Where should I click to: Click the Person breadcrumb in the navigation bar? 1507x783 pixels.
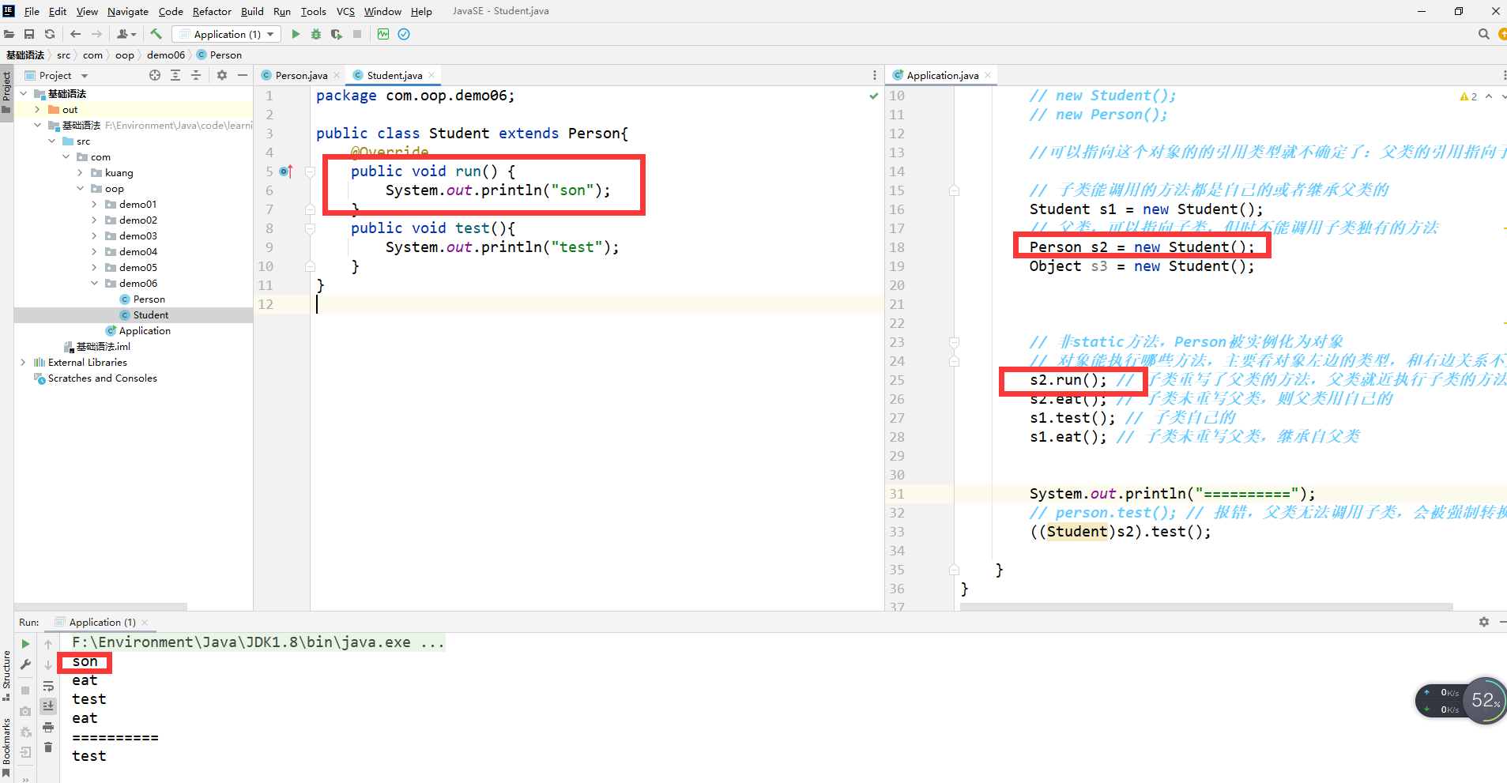[219, 55]
